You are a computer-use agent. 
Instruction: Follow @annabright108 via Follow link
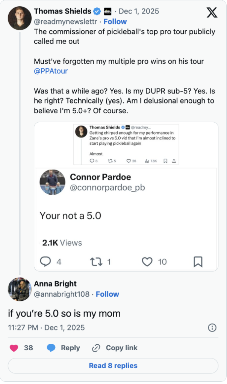(107, 294)
